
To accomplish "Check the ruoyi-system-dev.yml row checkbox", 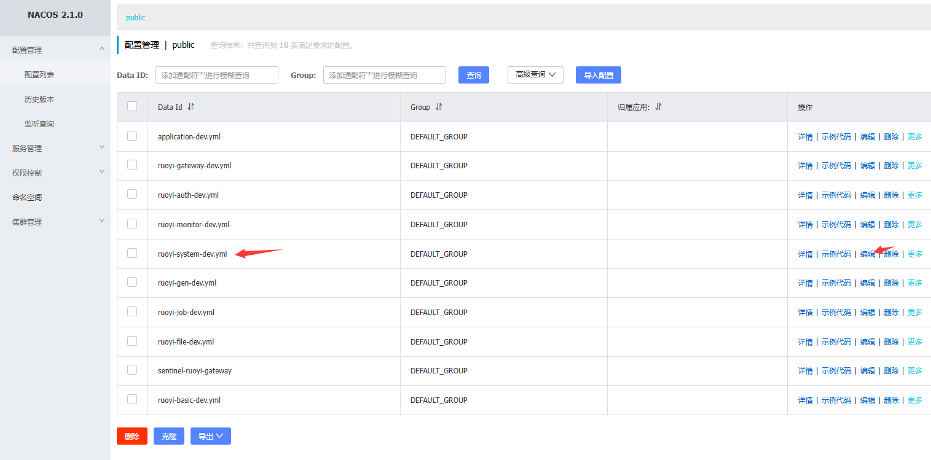I will 132,253.
